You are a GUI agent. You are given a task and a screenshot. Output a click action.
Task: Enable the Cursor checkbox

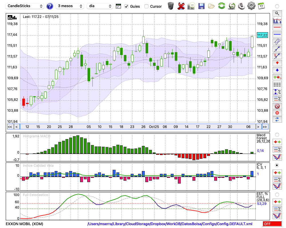(x=146, y=6)
